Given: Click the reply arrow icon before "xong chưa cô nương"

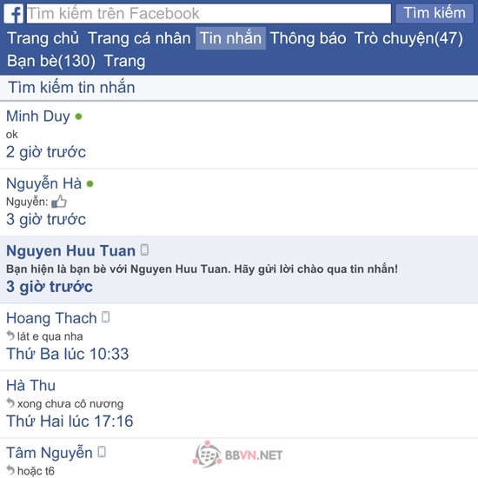Looking at the screenshot, I should 10,403.
